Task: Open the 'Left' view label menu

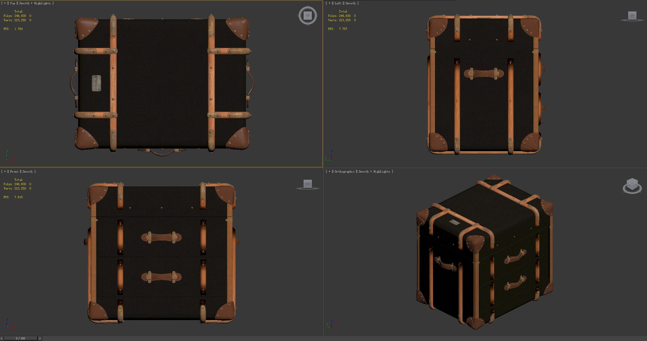Action: 338,3
